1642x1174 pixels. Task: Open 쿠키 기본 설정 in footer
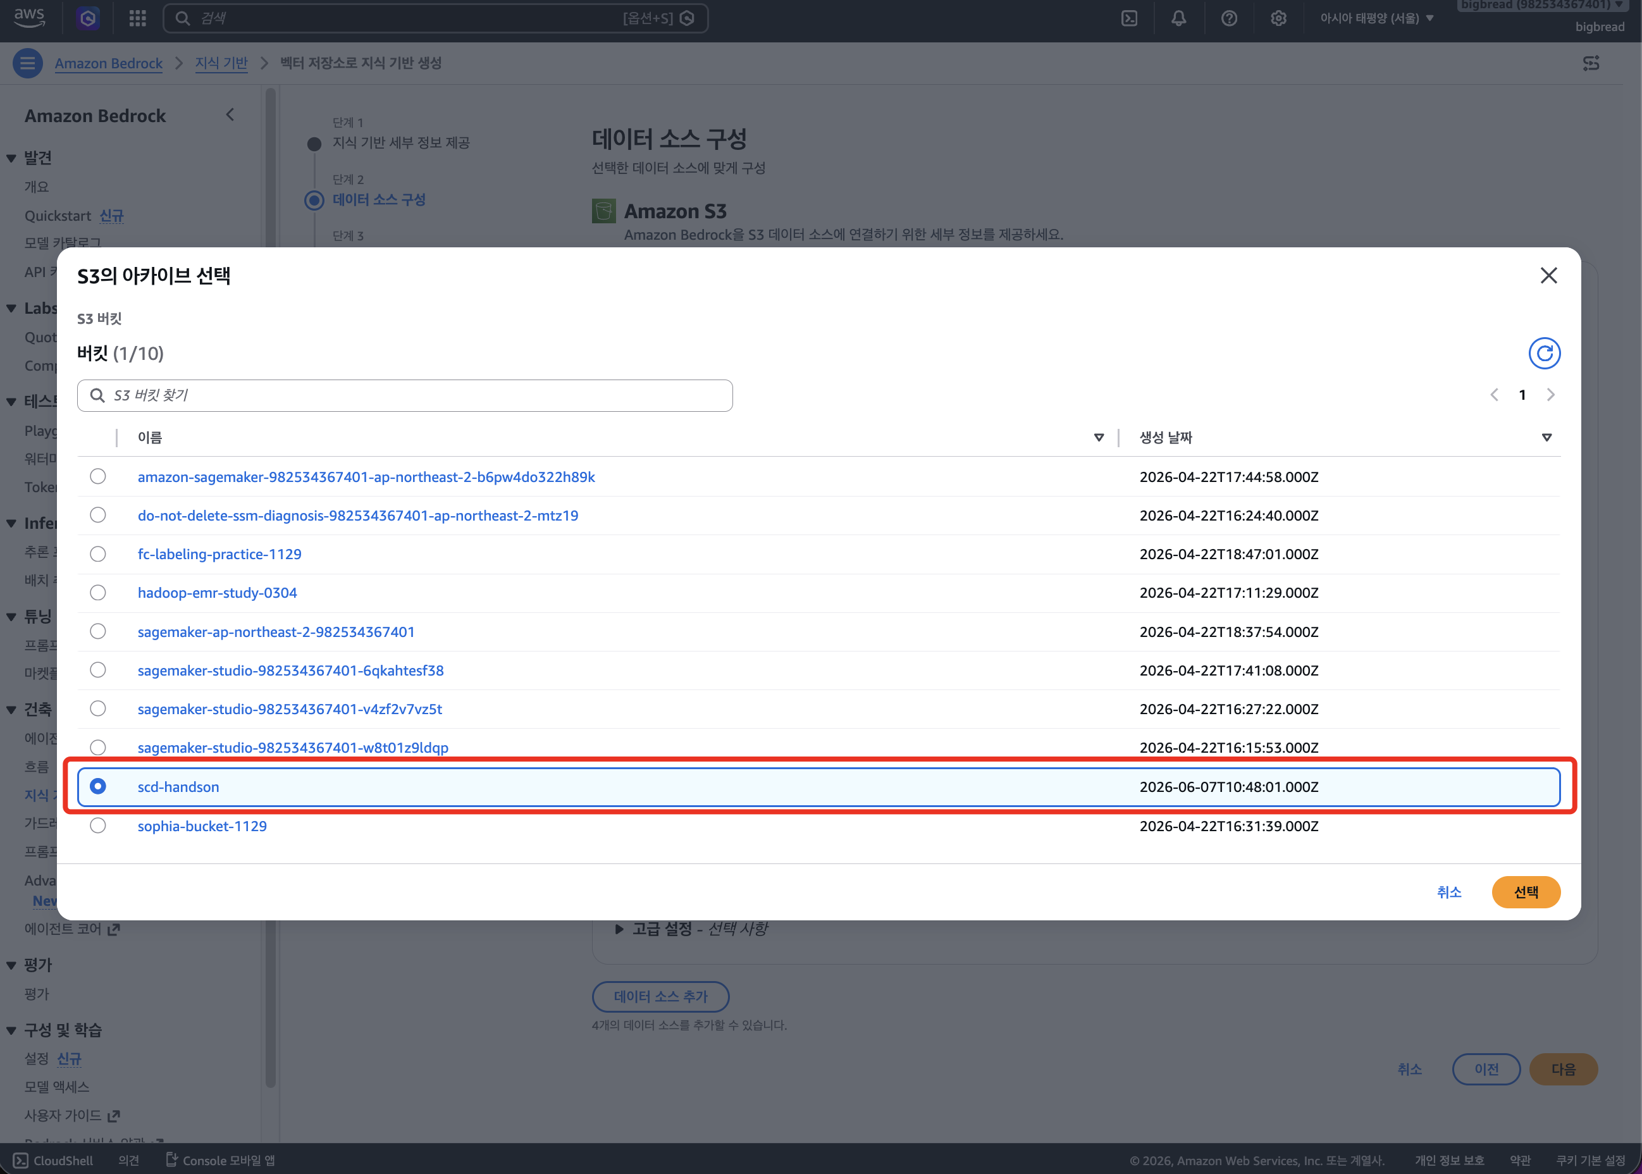pos(1590,1160)
